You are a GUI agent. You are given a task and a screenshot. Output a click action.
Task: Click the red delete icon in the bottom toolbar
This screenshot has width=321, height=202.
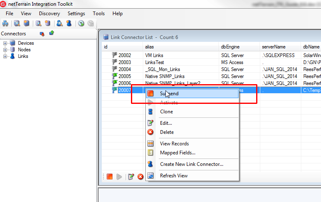pyautogui.click(x=140, y=177)
